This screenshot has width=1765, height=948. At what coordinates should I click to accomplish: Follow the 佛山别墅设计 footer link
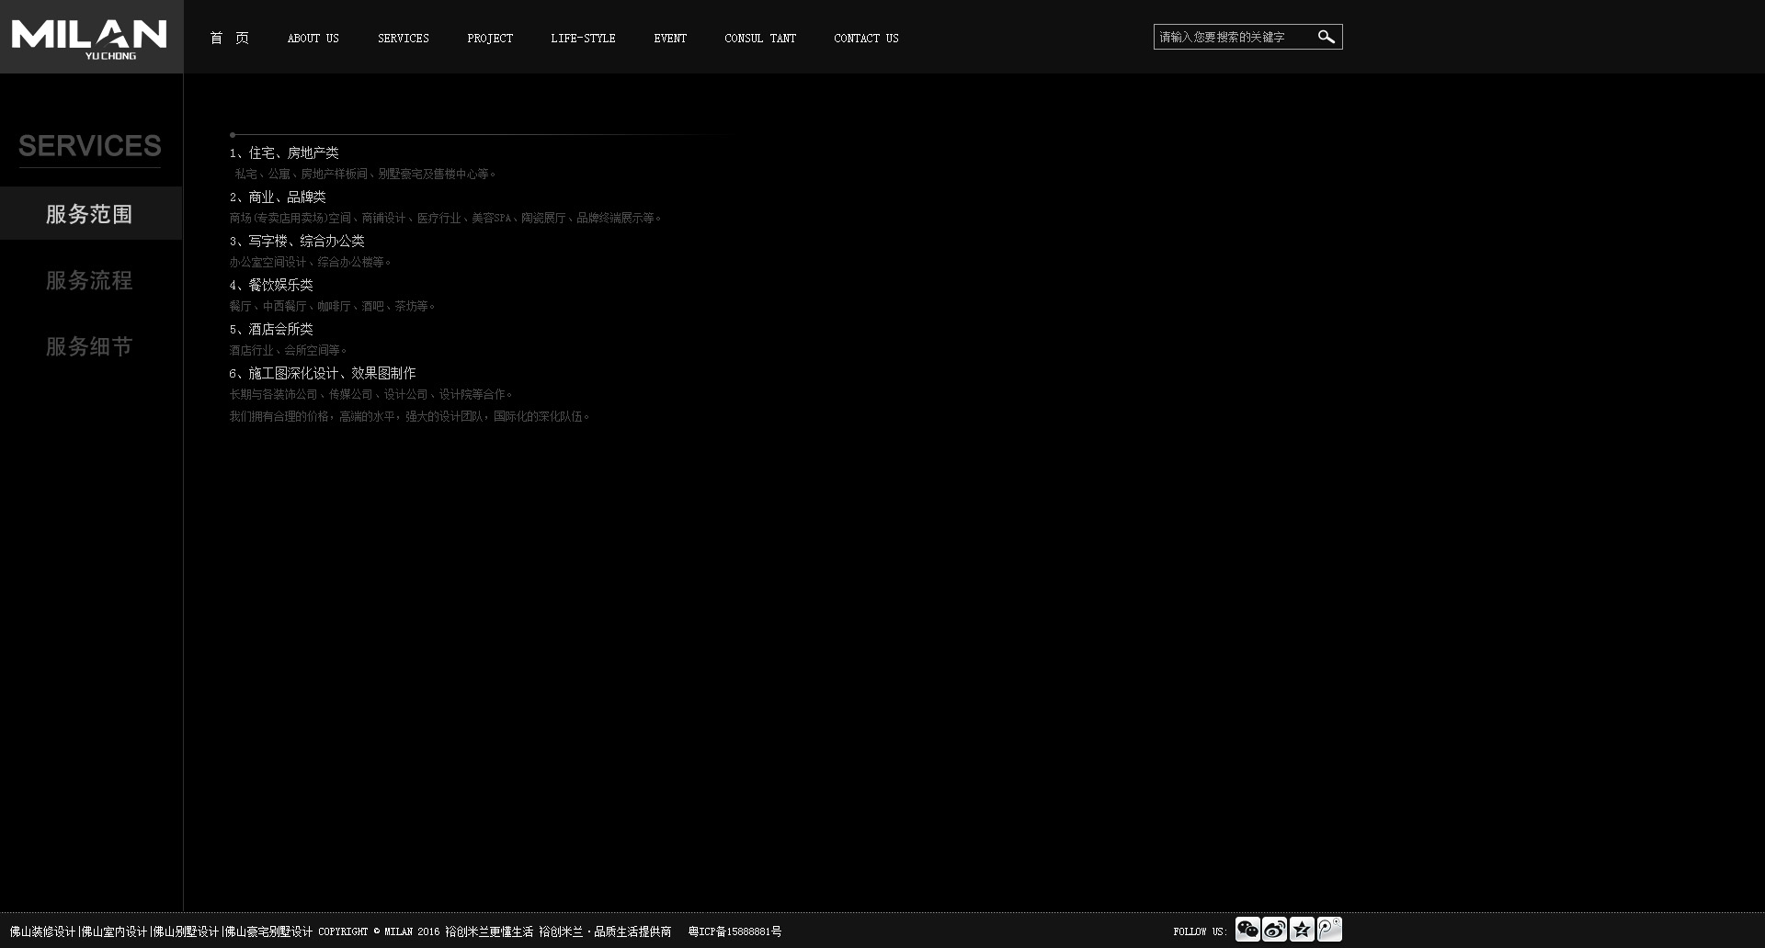(x=186, y=931)
